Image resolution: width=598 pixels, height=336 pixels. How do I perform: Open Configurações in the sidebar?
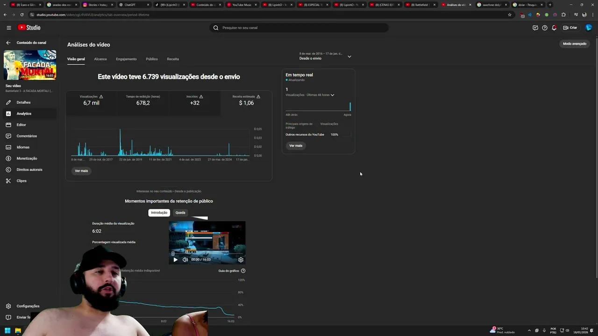(28, 306)
